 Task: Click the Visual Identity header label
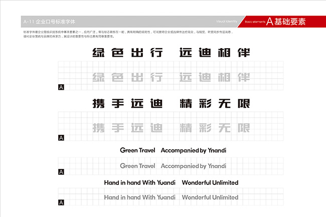[226, 22]
